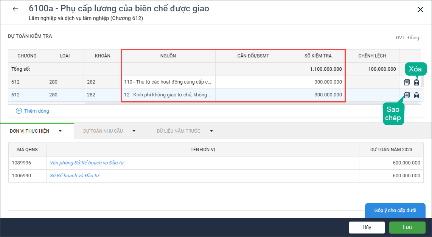Expand the DỰ TOÁN NHU CẦU dropdown arrow
This screenshot has width=432, height=237.
pos(134,131)
